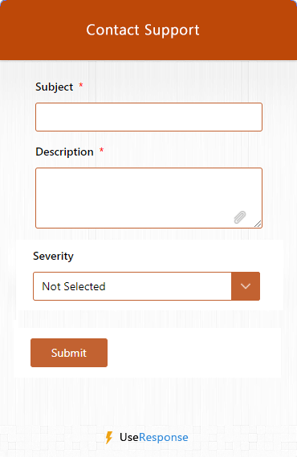Click the Severity field label

(x=54, y=257)
